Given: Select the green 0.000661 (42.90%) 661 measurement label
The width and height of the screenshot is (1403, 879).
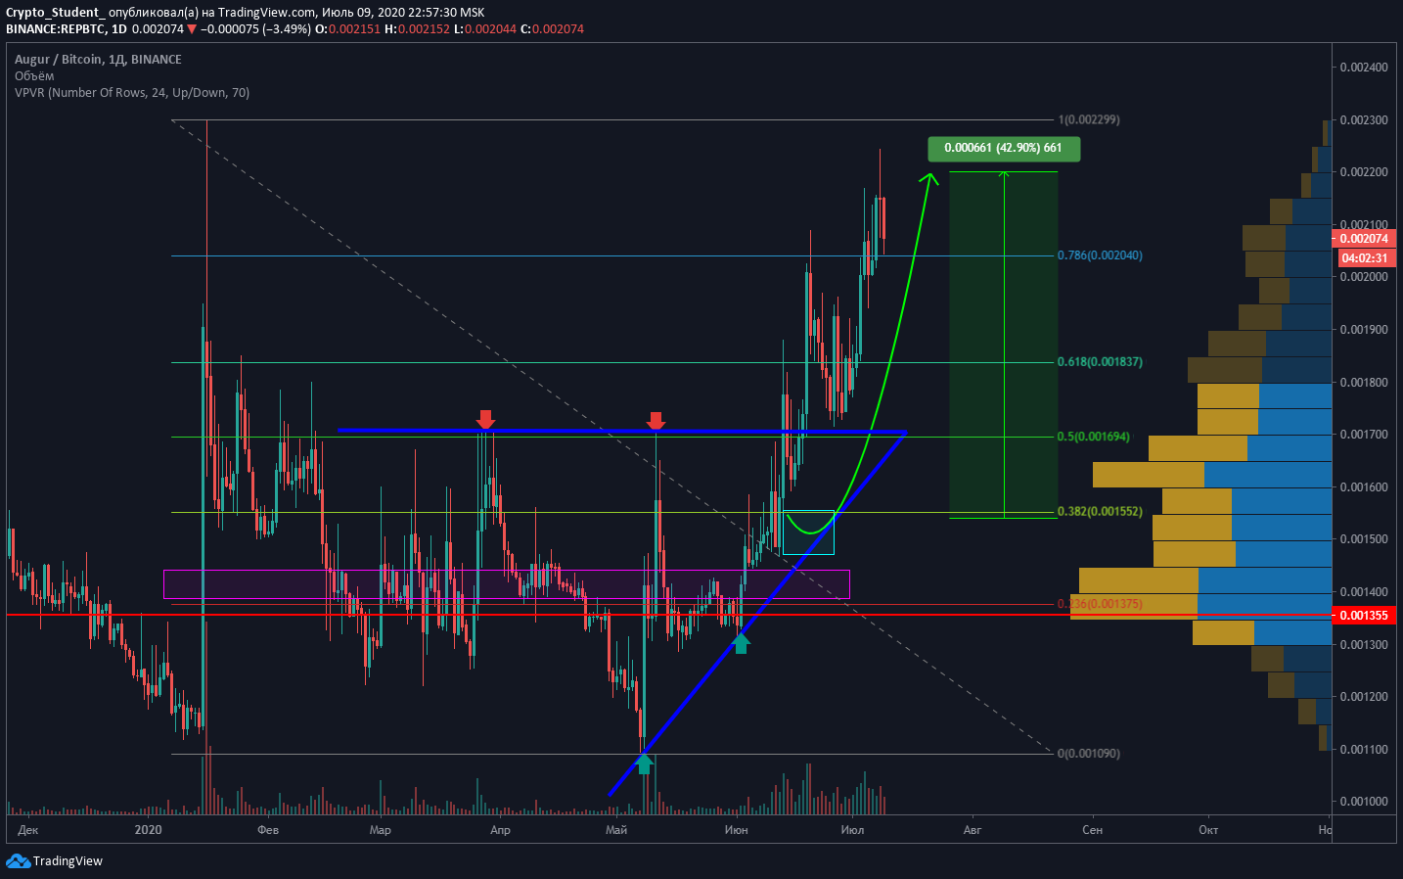Looking at the screenshot, I should click(x=1004, y=149).
